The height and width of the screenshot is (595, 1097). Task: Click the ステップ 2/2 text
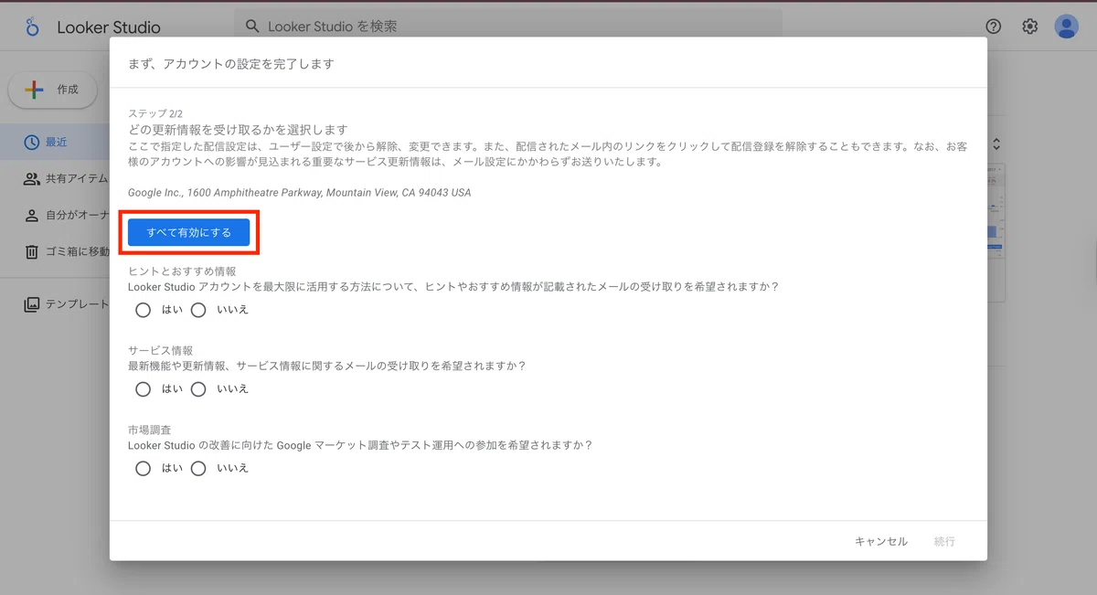pyautogui.click(x=155, y=113)
